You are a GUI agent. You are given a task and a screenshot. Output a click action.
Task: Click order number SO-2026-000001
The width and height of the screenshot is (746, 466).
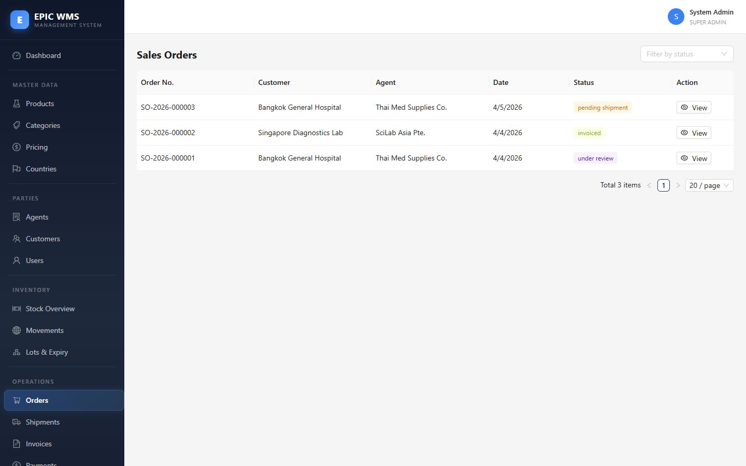(168, 158)
